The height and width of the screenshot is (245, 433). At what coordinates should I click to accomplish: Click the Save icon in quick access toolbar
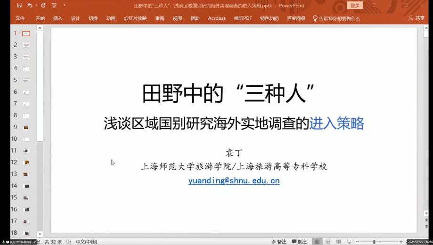[19, 6]
